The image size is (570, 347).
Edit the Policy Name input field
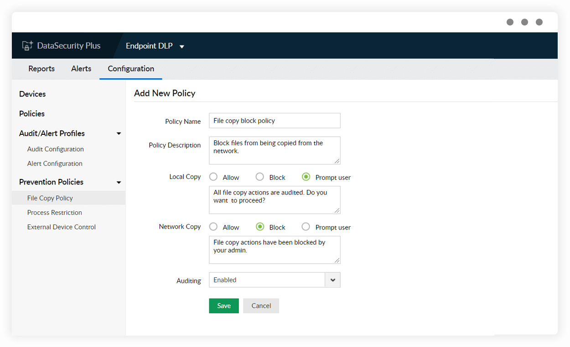pyautogui.click(x=274, y=120)
